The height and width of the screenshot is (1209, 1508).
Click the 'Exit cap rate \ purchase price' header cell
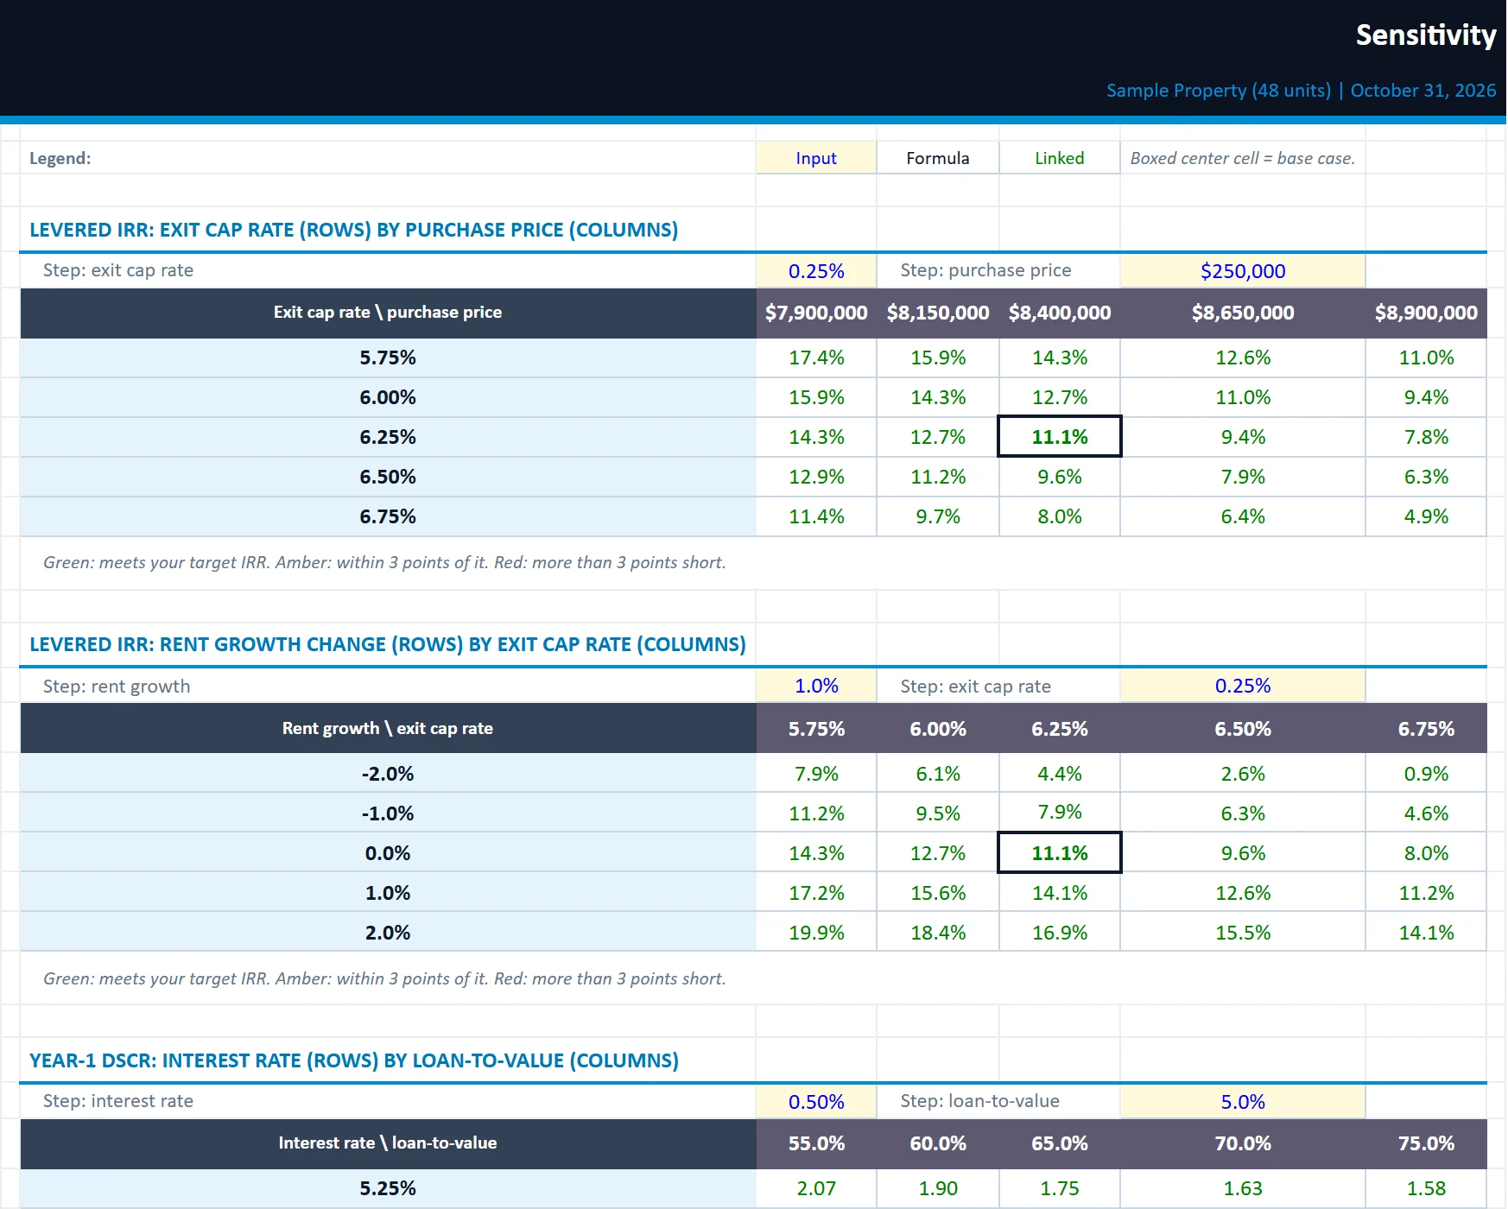click(x=388, y=313)
